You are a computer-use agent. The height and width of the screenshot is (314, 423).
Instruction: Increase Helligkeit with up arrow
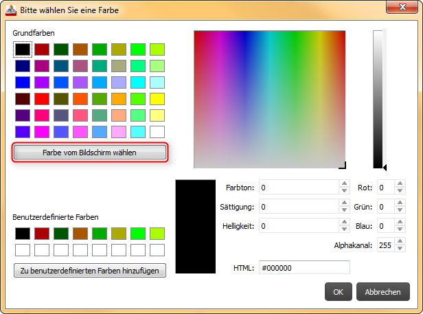point(344,222)
